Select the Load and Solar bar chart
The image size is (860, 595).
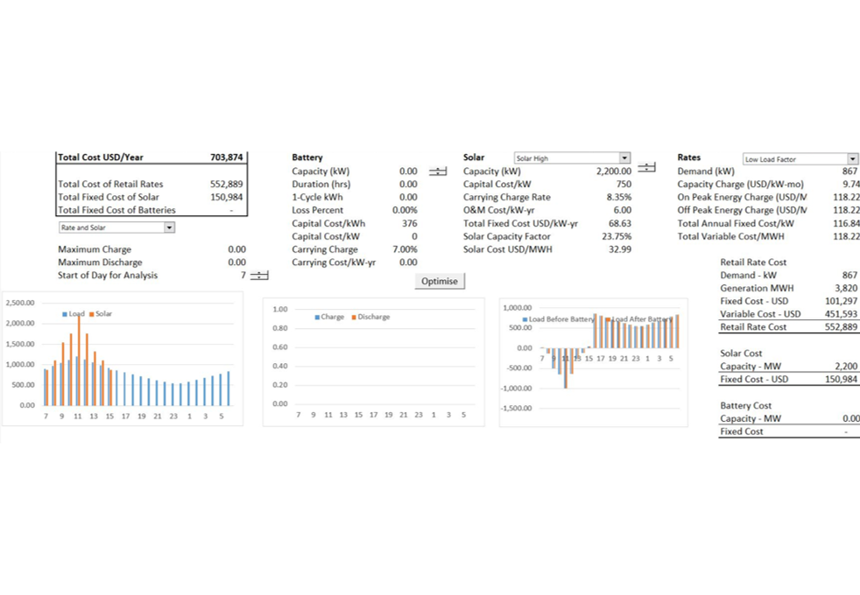(123, 359)
